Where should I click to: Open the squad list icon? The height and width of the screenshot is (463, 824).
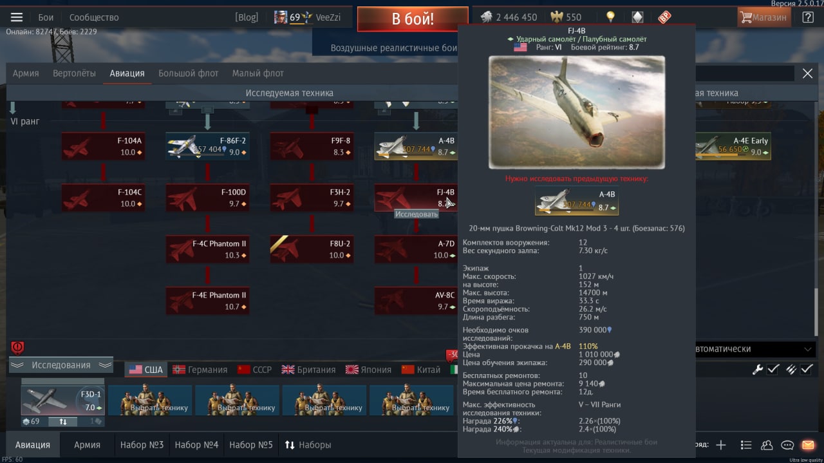click(x=746, y=445)
